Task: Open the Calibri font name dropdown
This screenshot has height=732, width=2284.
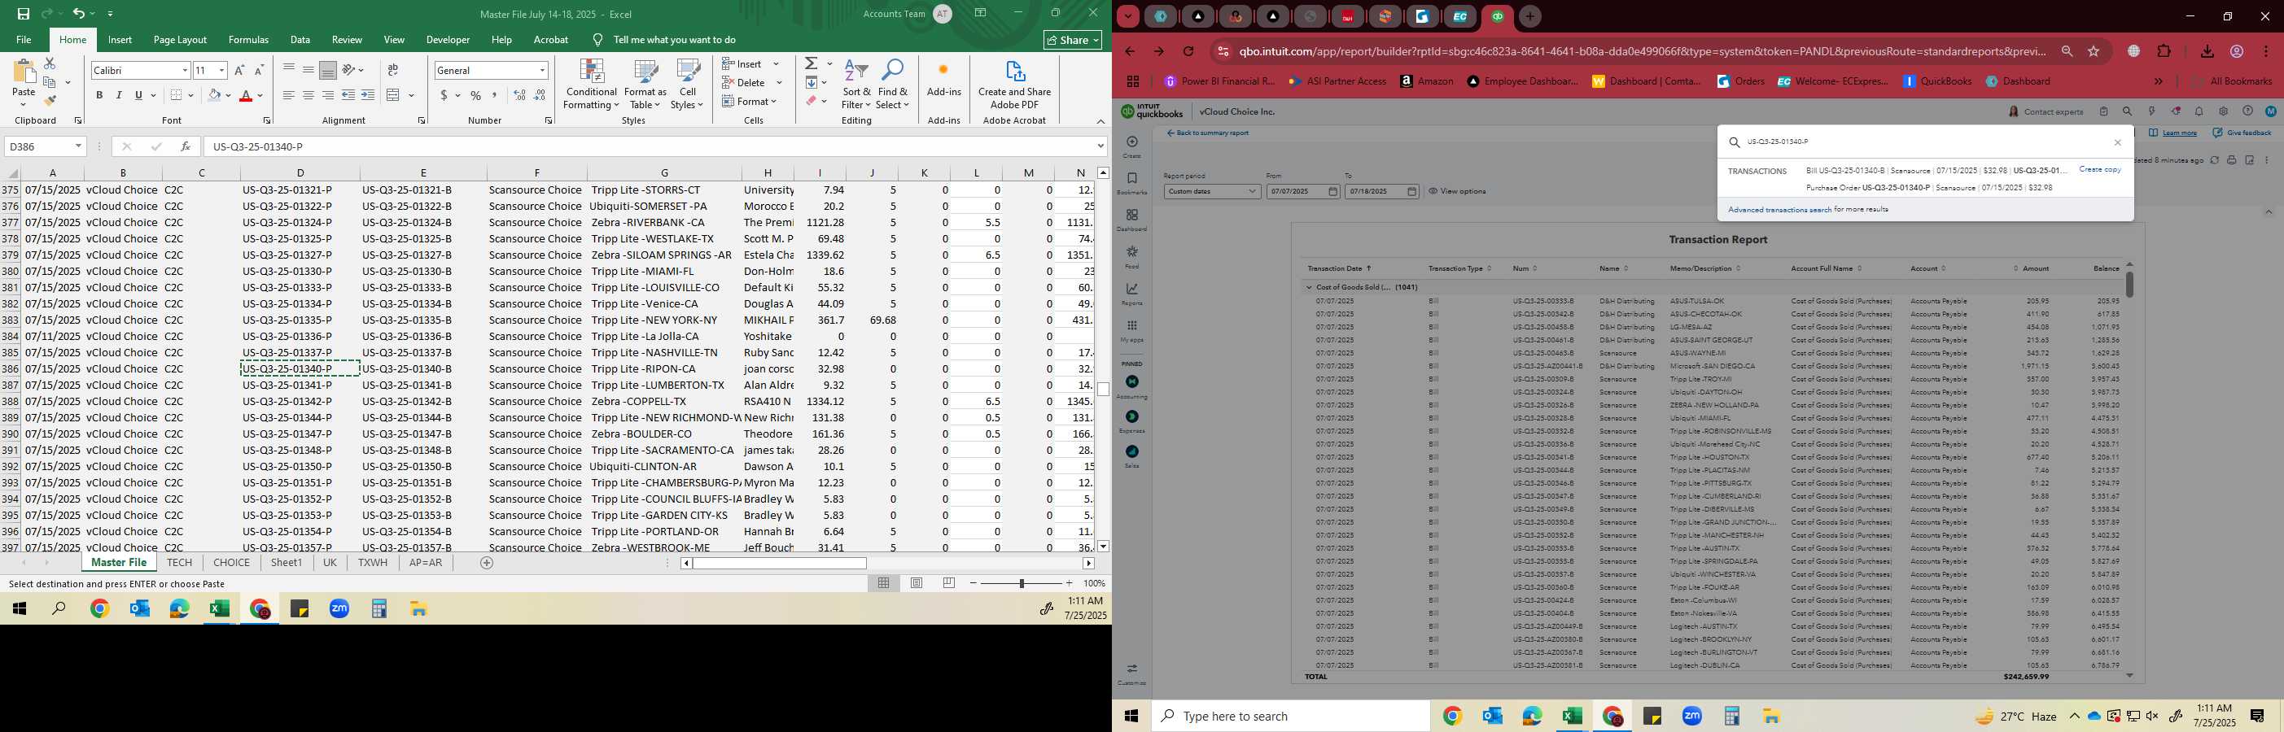Action: tap(185, 70)
